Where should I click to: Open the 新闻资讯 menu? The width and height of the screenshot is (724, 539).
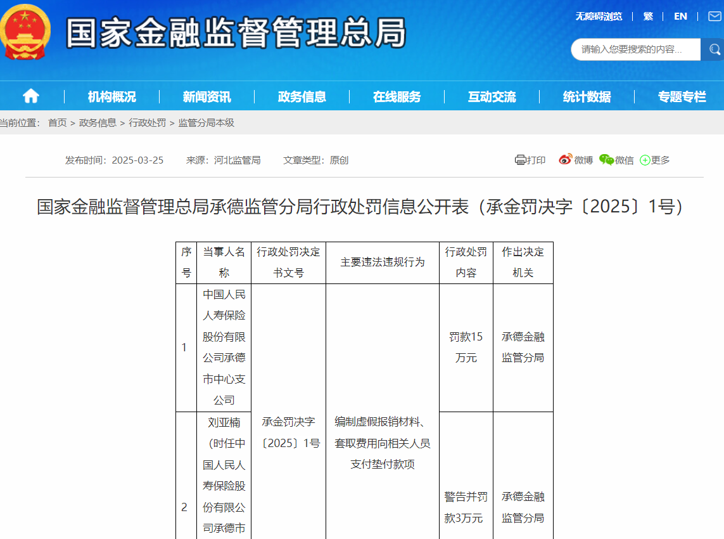[207, 96]
